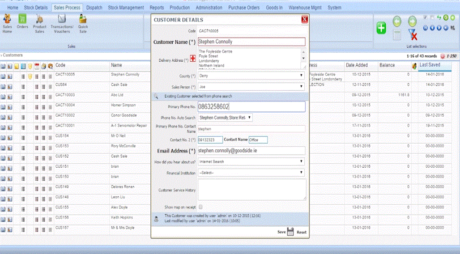
Task: Click the green plus add-record icon
Action: click(x=381, y=28)
